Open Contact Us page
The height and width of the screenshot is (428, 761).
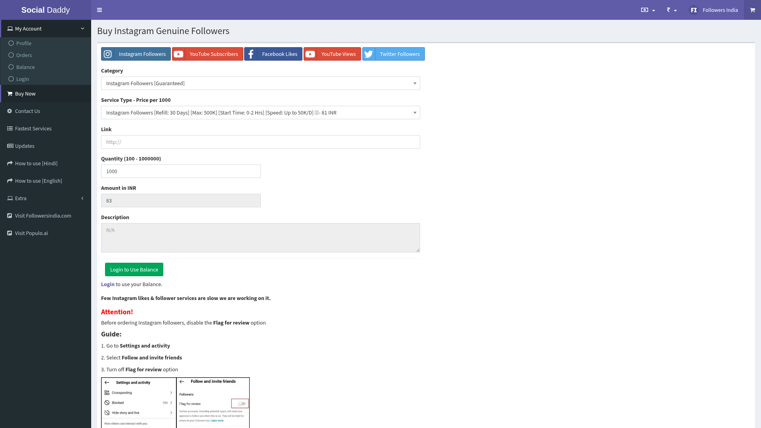[x=46, y=111]
